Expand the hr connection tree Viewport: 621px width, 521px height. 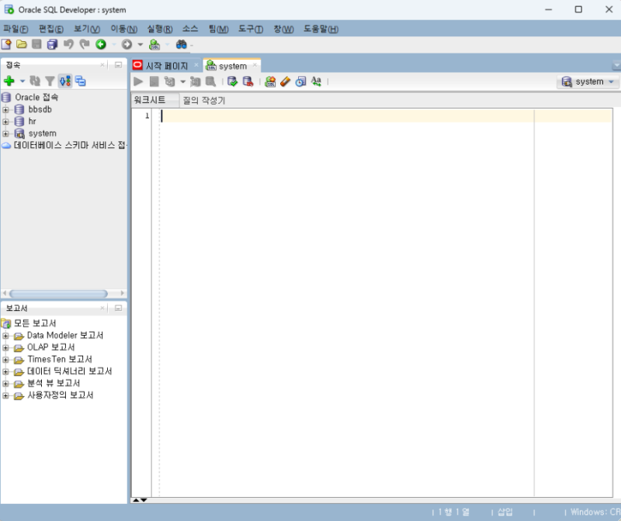[x=6, y=121]
